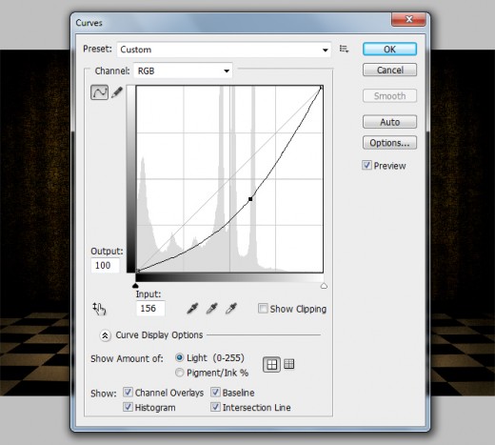Select the pencil draw curve tool
This screenshot has width=495, height=445.
tap(117, 92)
